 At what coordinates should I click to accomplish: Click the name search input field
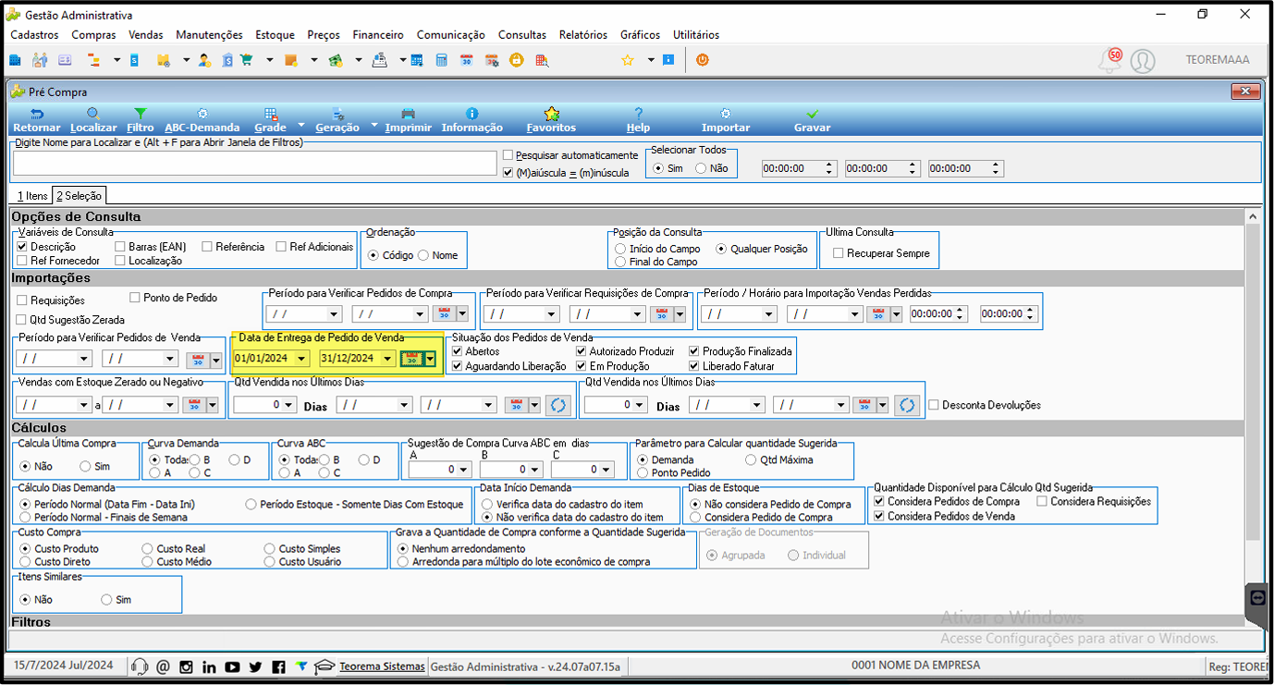tap(255, 164)
